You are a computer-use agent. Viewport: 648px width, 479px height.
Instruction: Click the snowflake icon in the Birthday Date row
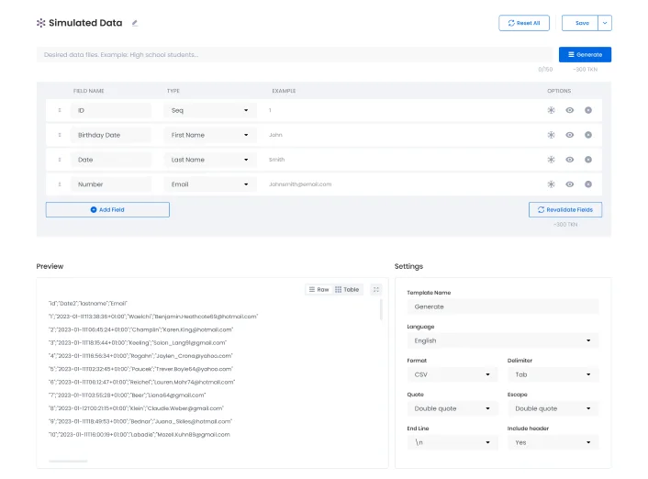click(x=551, y=135)
